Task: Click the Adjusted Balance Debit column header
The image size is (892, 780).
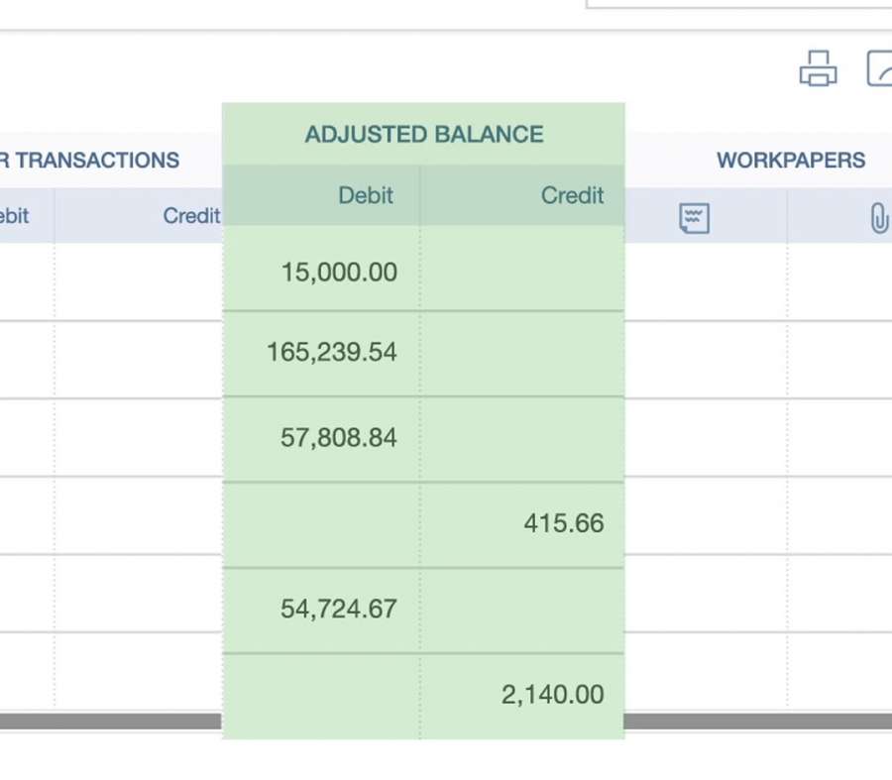Action: (365, 195)
